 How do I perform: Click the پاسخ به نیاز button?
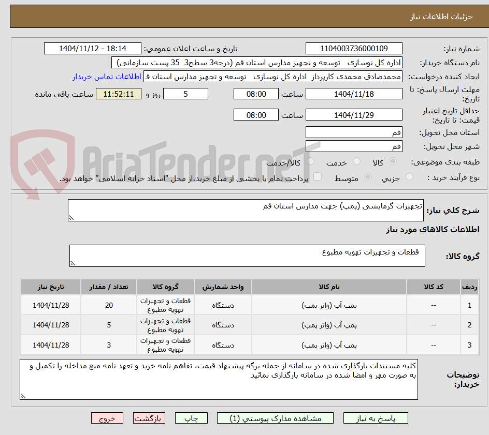(x=376, y=418)
